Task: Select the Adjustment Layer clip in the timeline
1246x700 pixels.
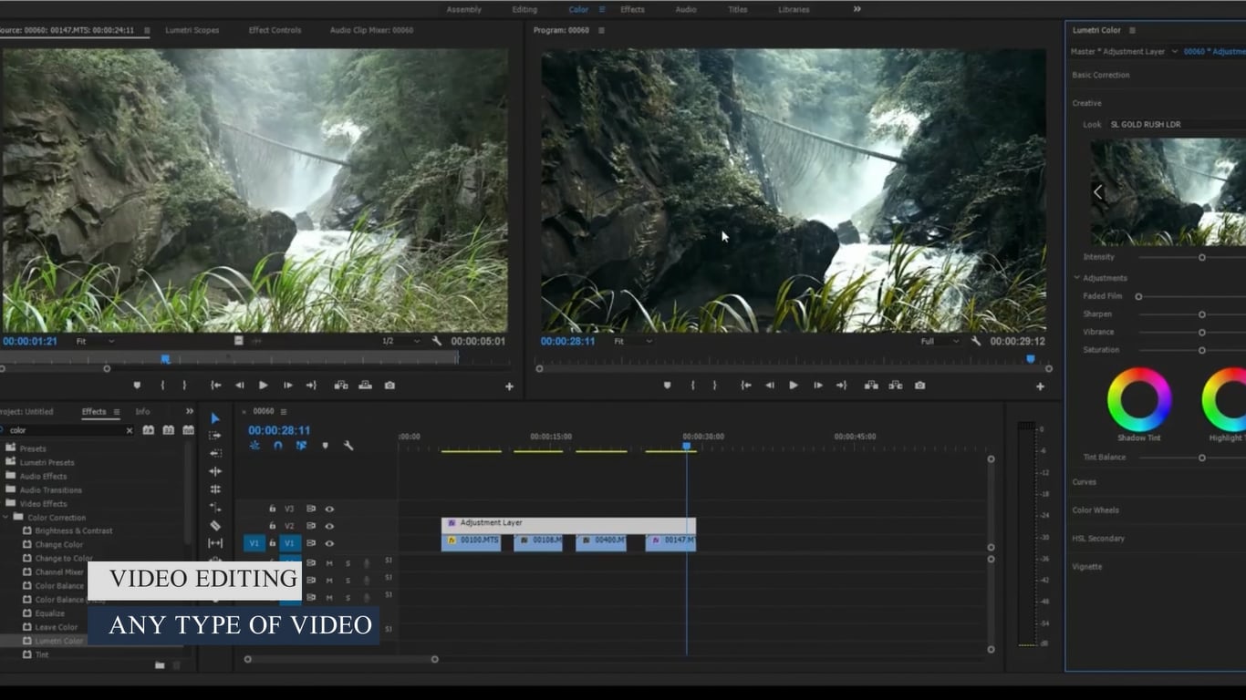Action: pyautogui.click(x=566, y=522)
